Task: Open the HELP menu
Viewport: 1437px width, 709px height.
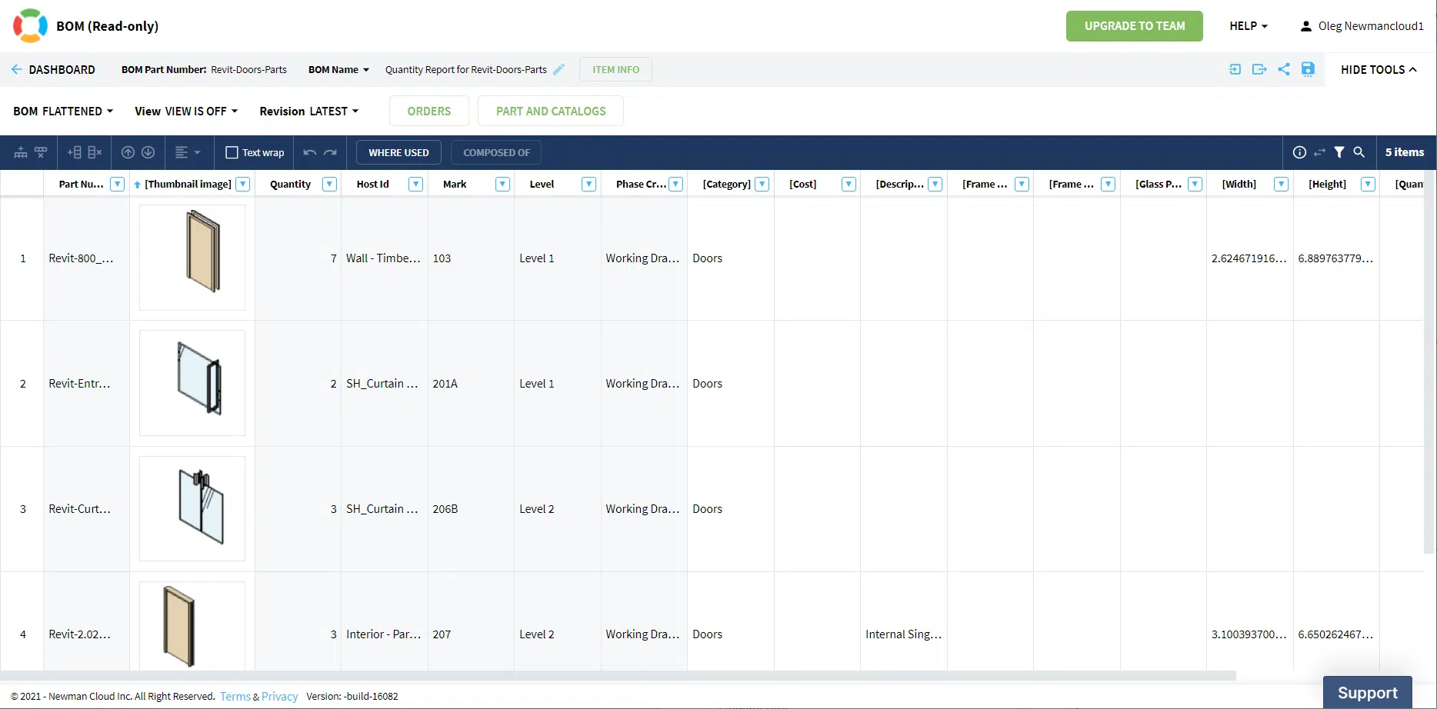Action: click(1249, 26)
